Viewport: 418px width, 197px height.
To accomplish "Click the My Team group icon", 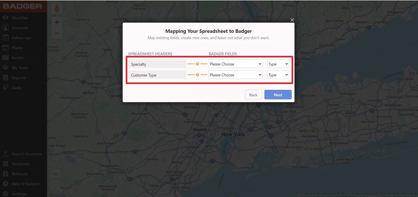I will tap(5, 68).
